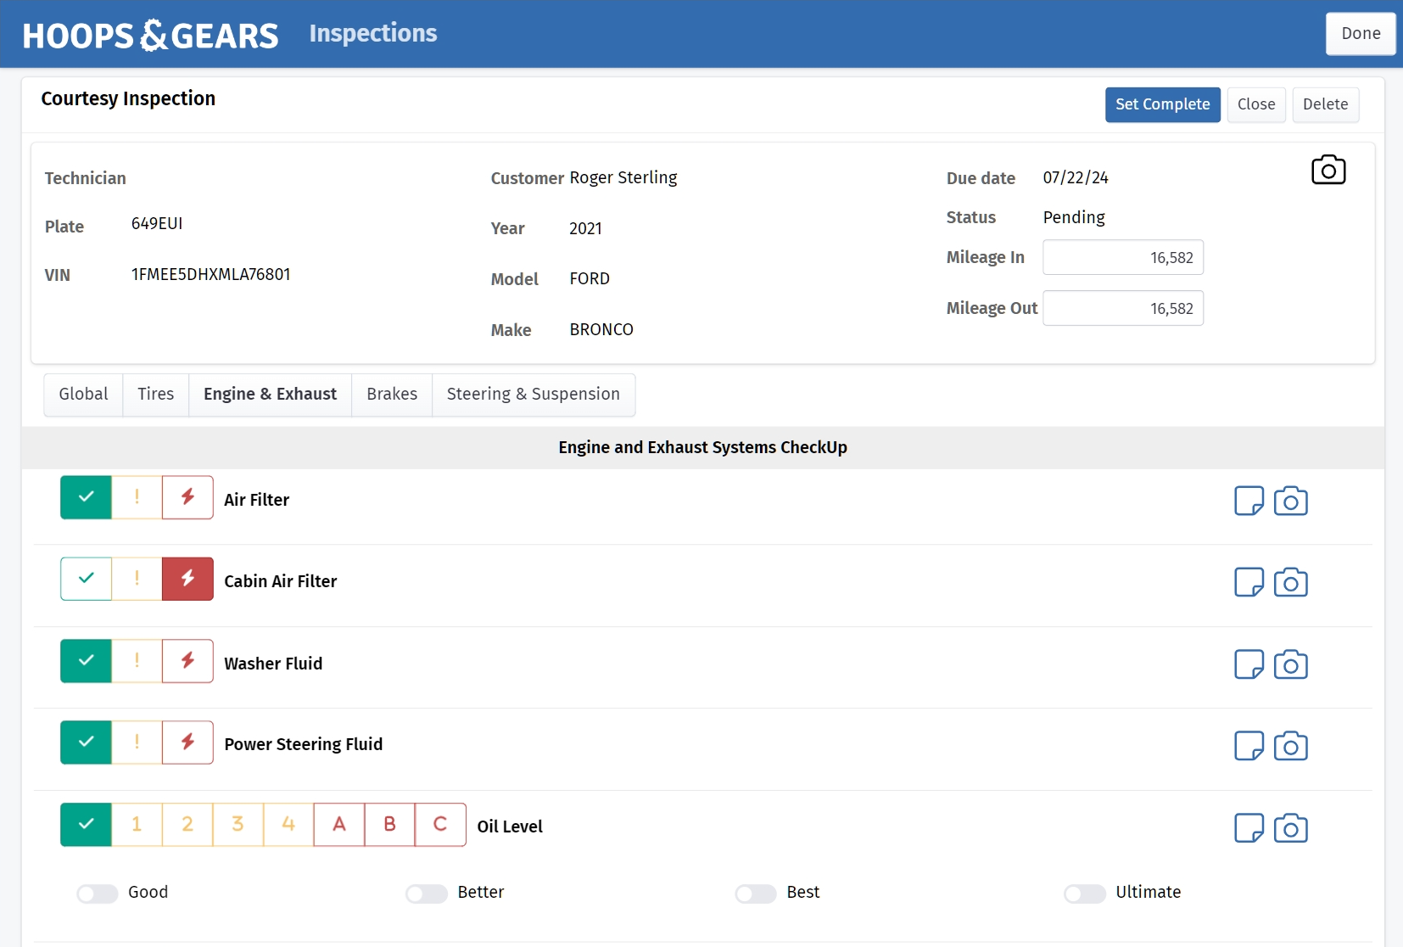Take a photo for Cabin Air Filter
The width and height of the screenshot is (1403, 947).
pyautogui.click(x=1291, y=582)
